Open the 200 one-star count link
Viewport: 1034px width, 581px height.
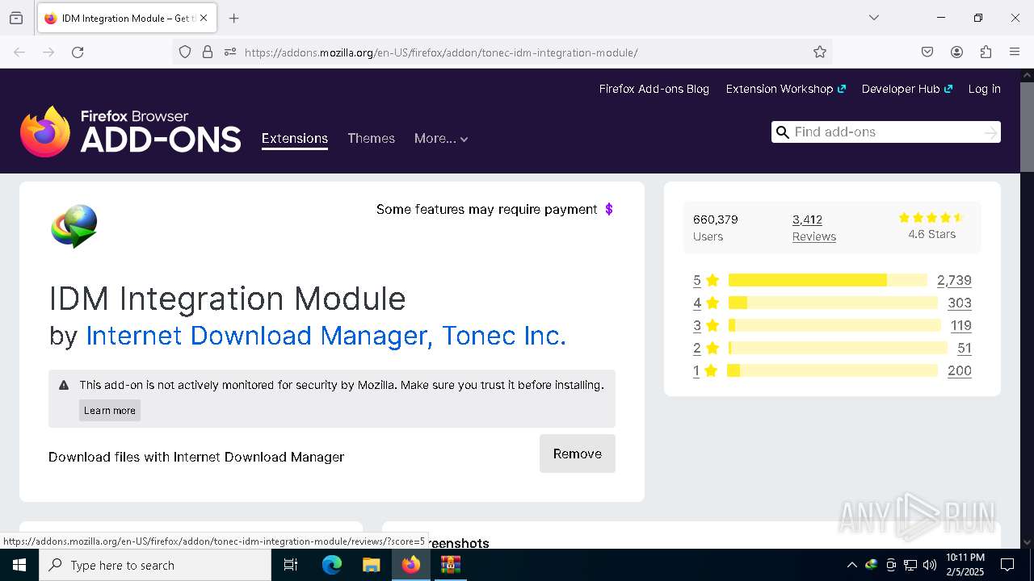click(960, 370)
